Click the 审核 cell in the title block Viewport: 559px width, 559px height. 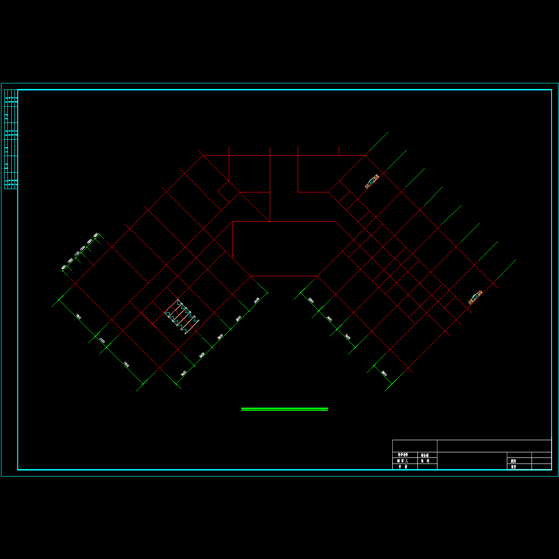405,467
